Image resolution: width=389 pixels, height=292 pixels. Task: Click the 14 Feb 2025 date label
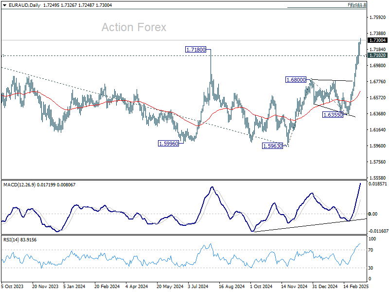point(356,287)
